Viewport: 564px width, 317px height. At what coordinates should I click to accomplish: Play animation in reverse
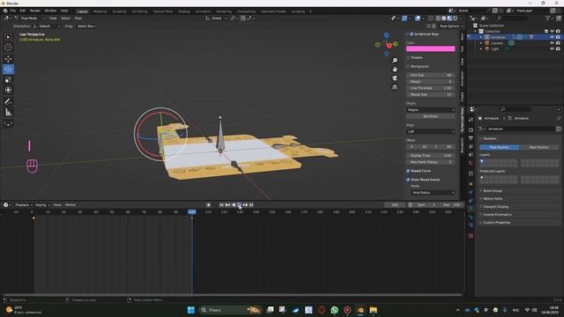(234, 205)
